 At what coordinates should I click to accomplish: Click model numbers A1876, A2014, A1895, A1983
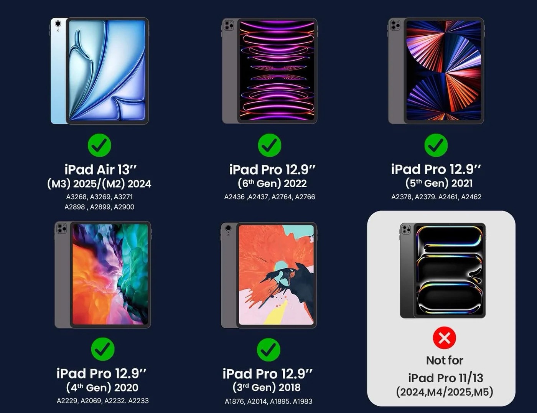[x=268, y=401]
